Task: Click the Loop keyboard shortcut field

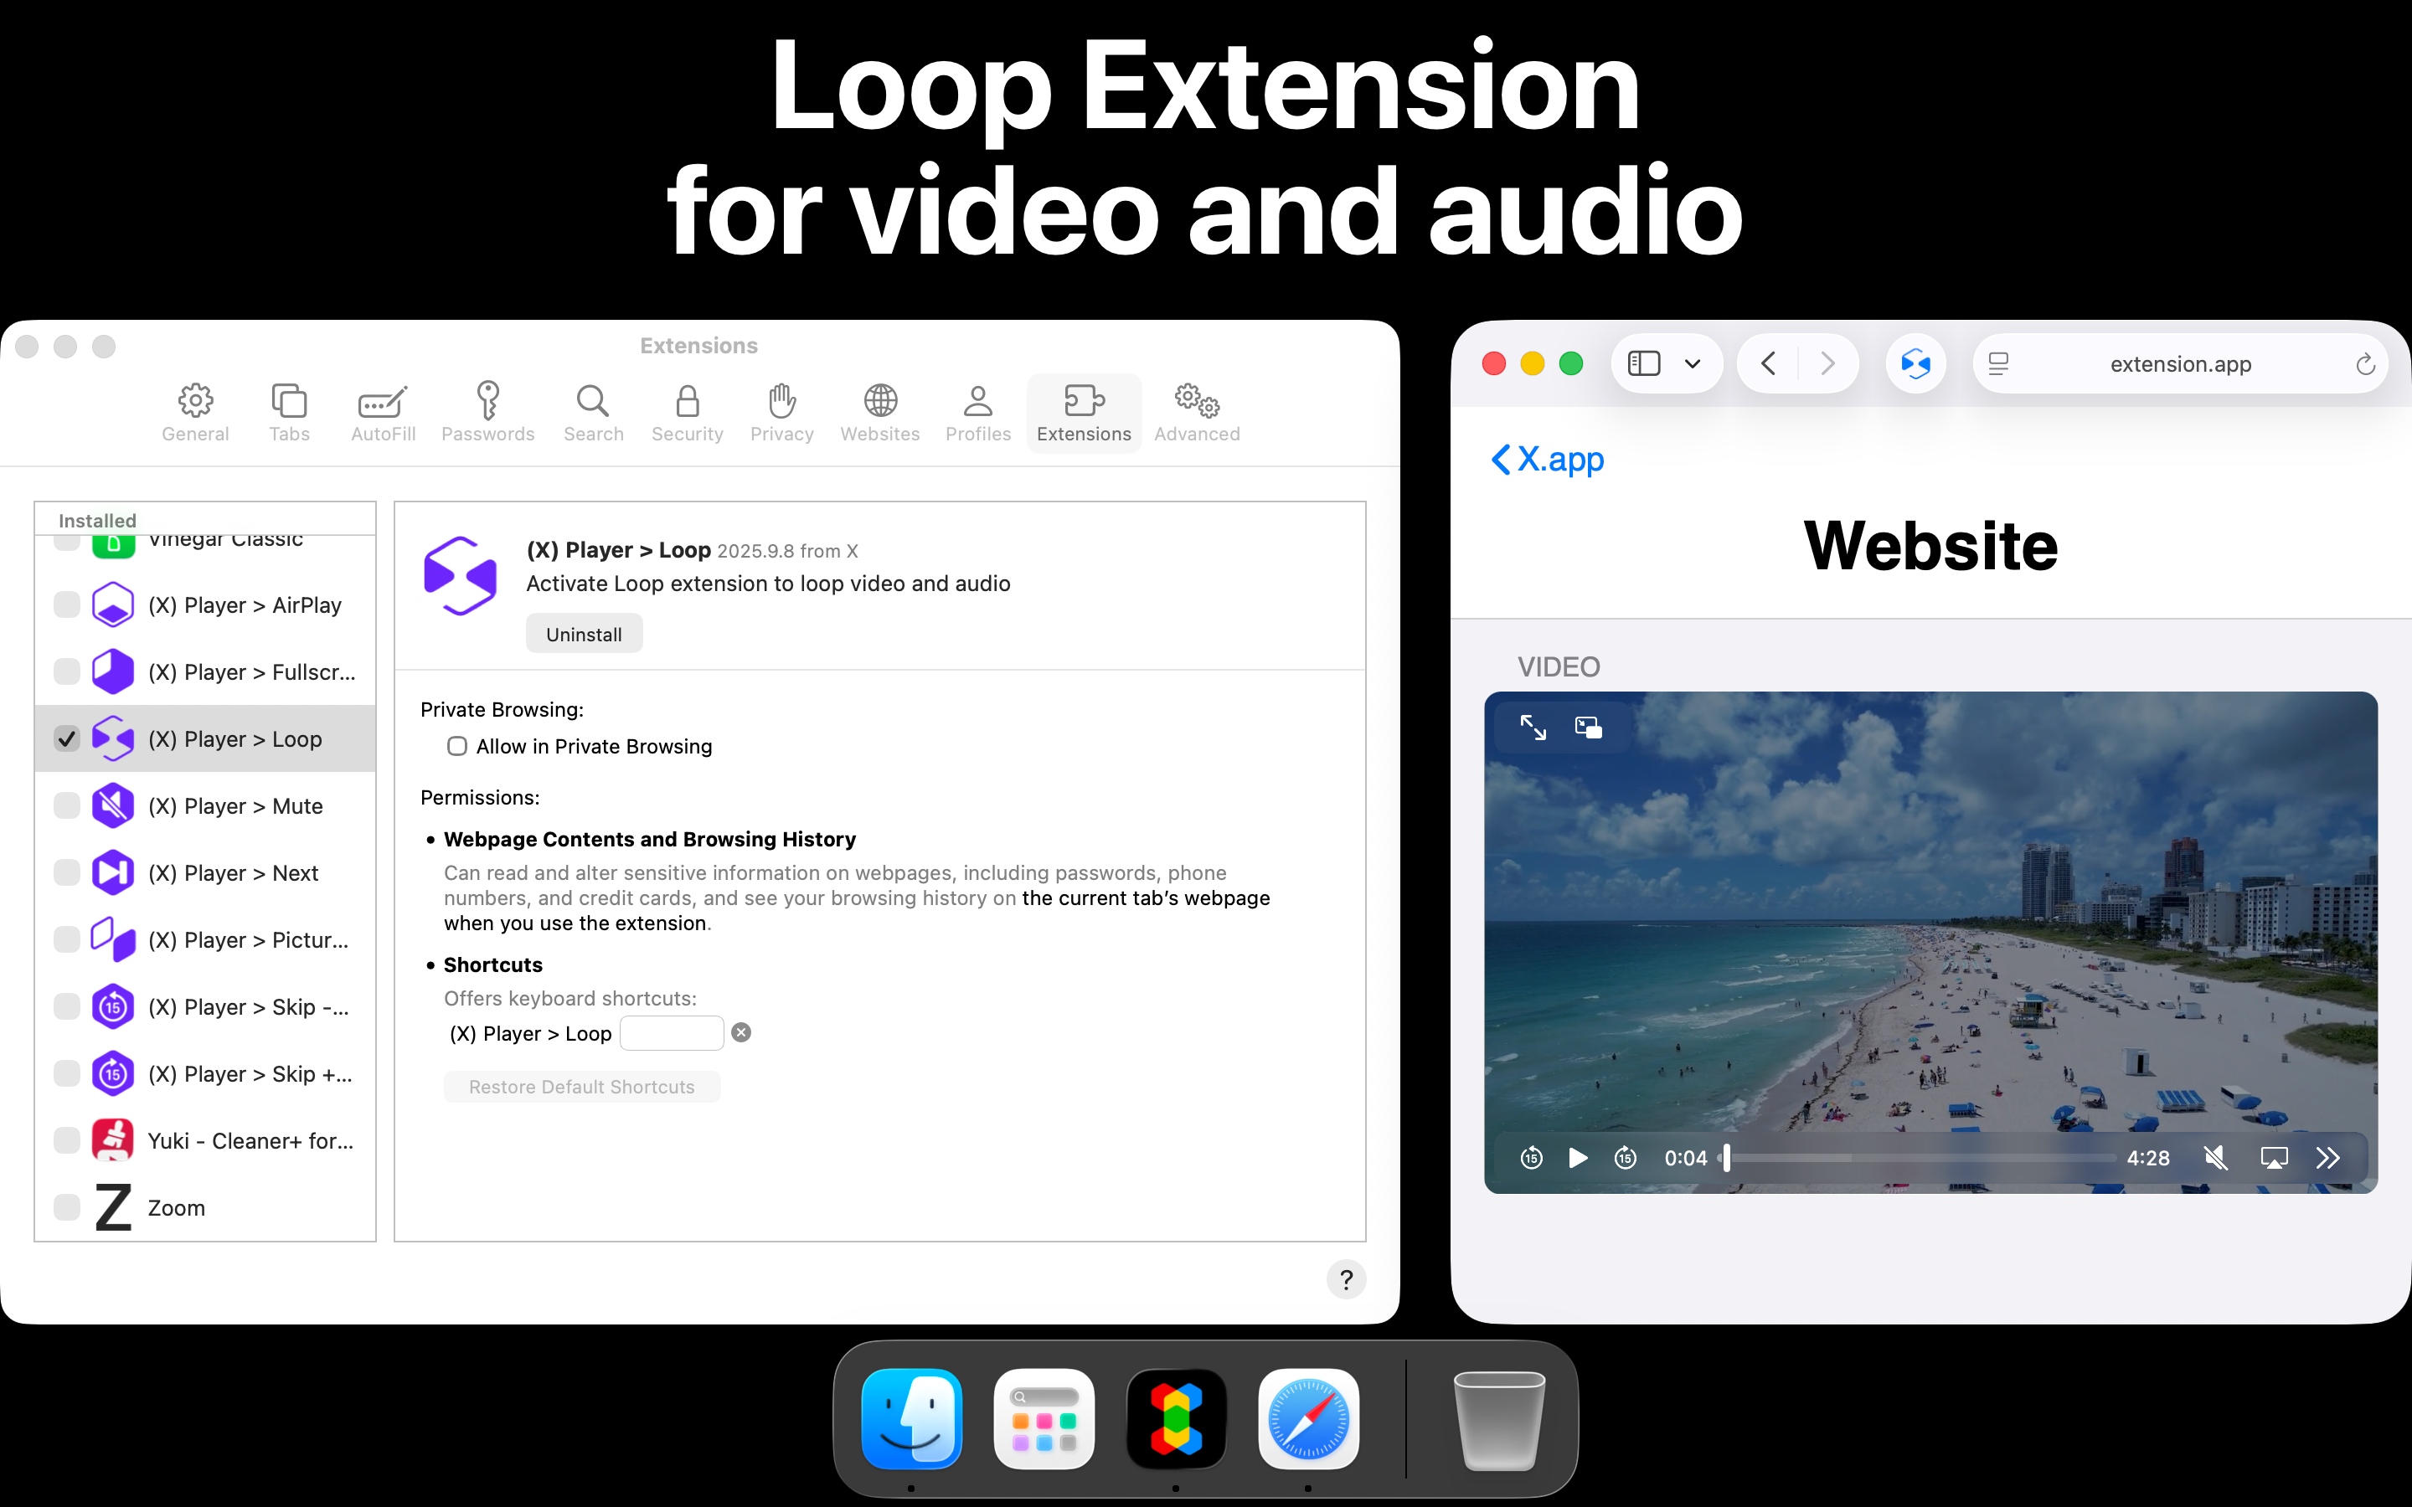Action: [x=672, y=1032]
